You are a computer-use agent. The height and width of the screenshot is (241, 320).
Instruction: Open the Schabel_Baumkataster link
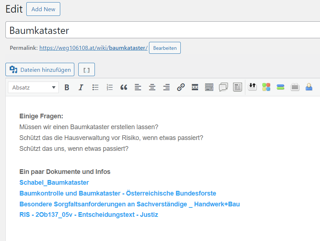(x=54, y=183)
